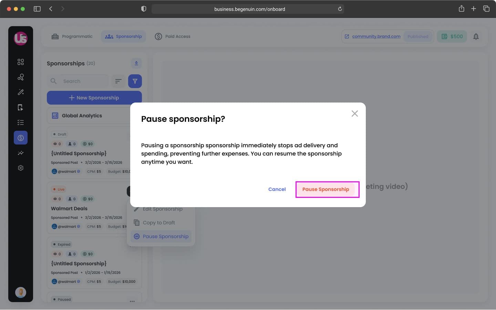Image resolution: width=496 pixels, height=310 pixels.
Task: Click the Draft status badge
Action: 60,134
